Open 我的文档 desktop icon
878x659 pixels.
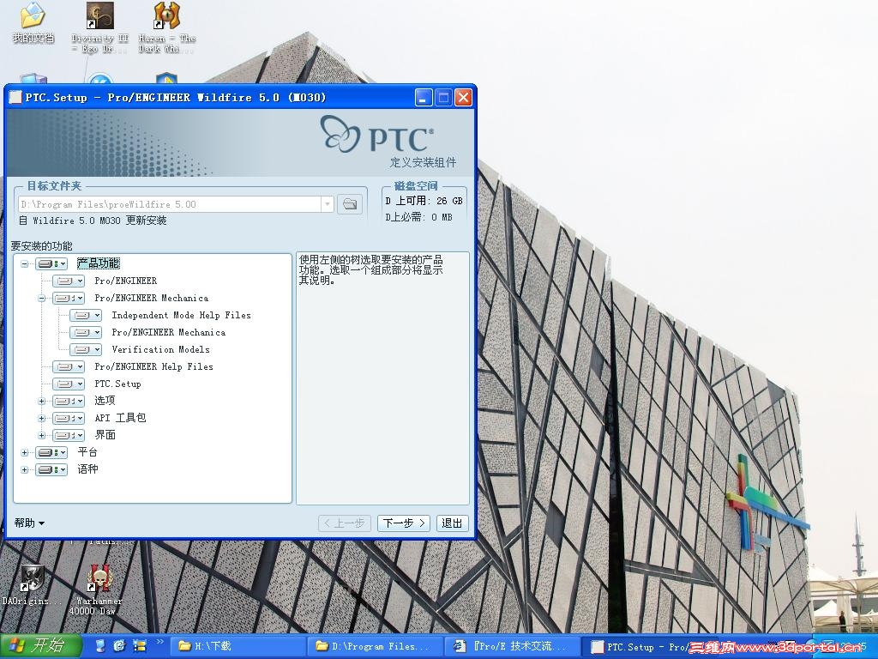(x=33, y=23)
